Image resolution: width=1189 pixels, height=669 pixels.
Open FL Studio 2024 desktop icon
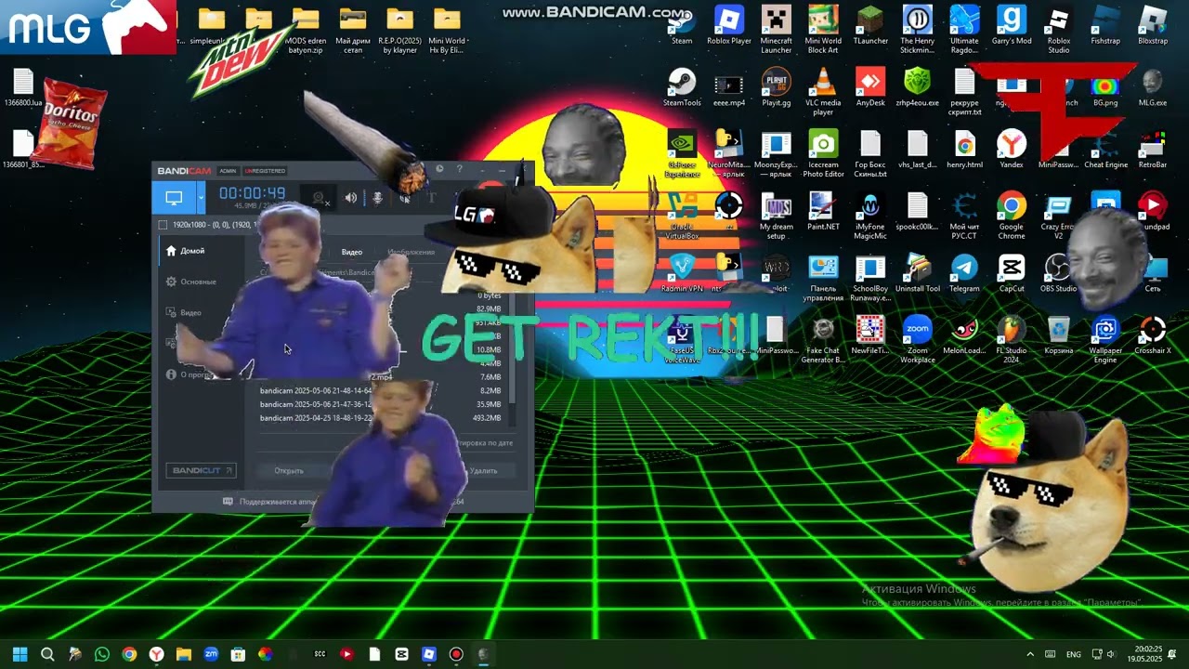tap(1012, 340)
